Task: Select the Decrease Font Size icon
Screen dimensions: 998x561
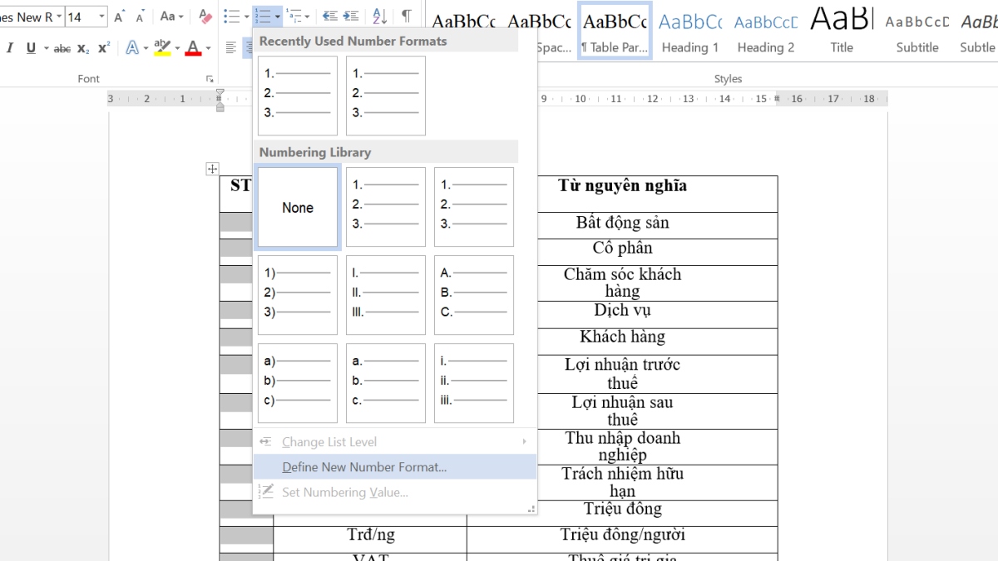Action: (x=139, y=15)
